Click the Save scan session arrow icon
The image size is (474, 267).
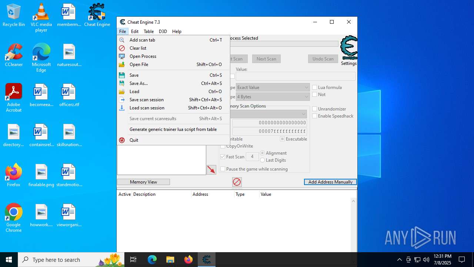click(x=122, y=99)
